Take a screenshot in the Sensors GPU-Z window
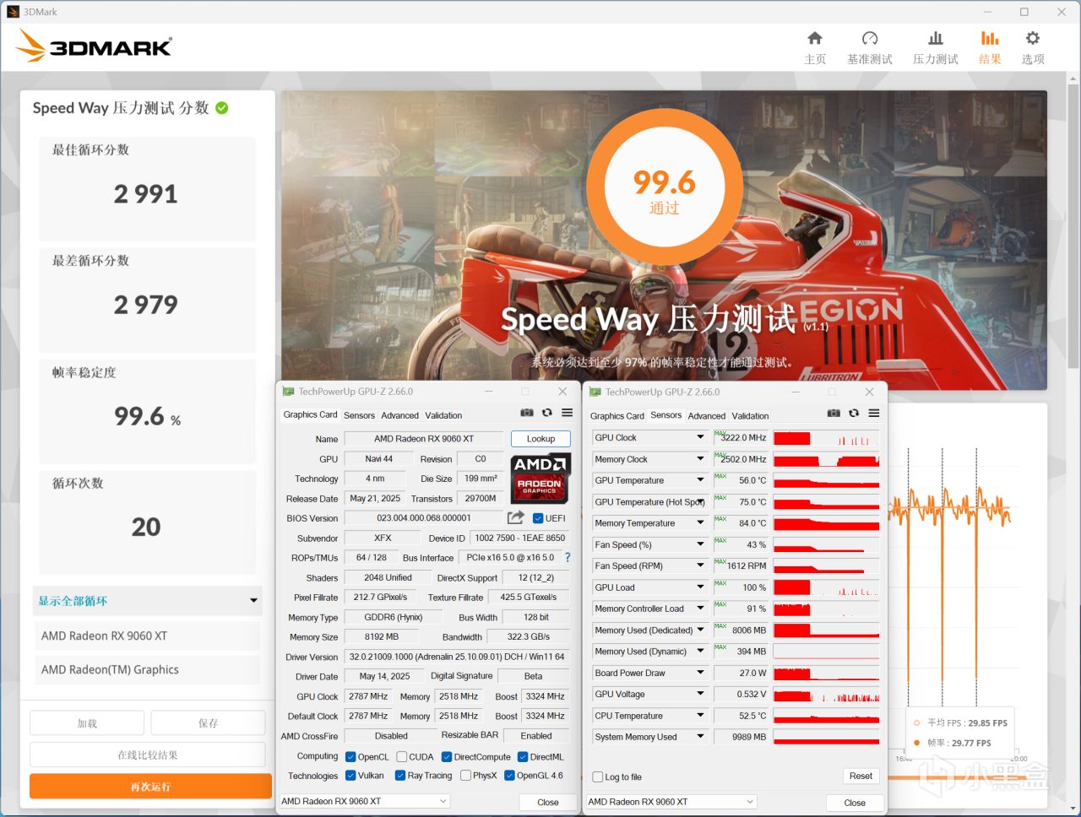This screenshot has height=817, width=1081. click(x=834, y=413)
